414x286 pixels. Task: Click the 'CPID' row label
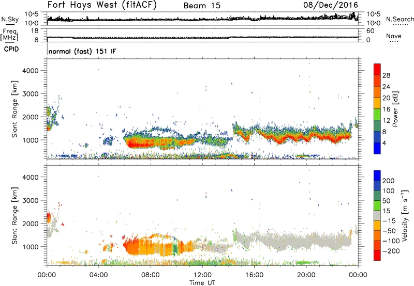[x=11, y=49]
